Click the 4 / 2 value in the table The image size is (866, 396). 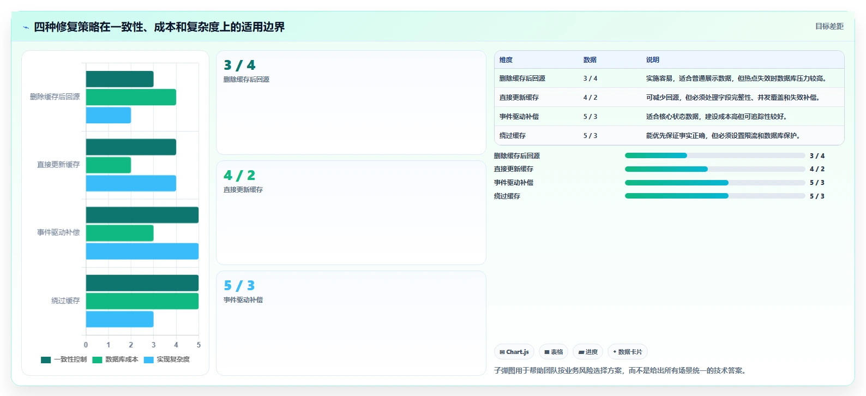click(590, 98)
